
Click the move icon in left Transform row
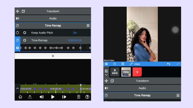(x=17, y=11)
